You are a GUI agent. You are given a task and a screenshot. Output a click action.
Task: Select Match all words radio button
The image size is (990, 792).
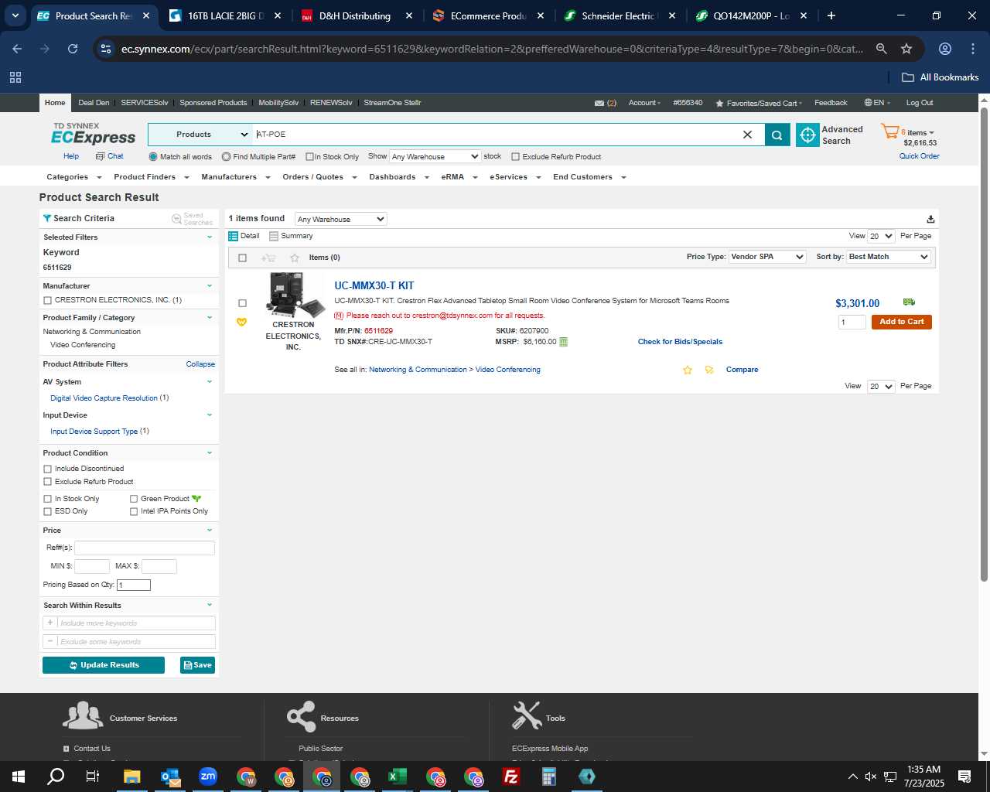click(x=153, y=156)
